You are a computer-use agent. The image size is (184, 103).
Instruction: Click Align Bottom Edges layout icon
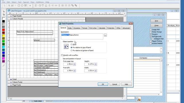click(46, 5)
